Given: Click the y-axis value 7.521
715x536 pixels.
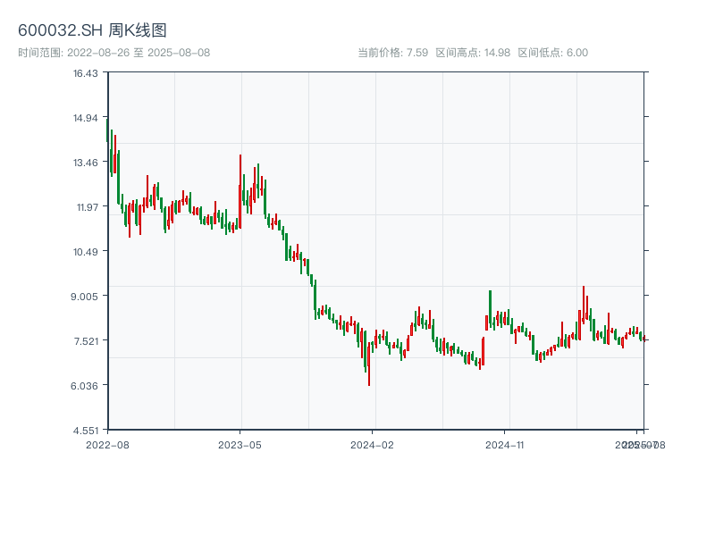Looking at the screenshot, I should (86, 341).
